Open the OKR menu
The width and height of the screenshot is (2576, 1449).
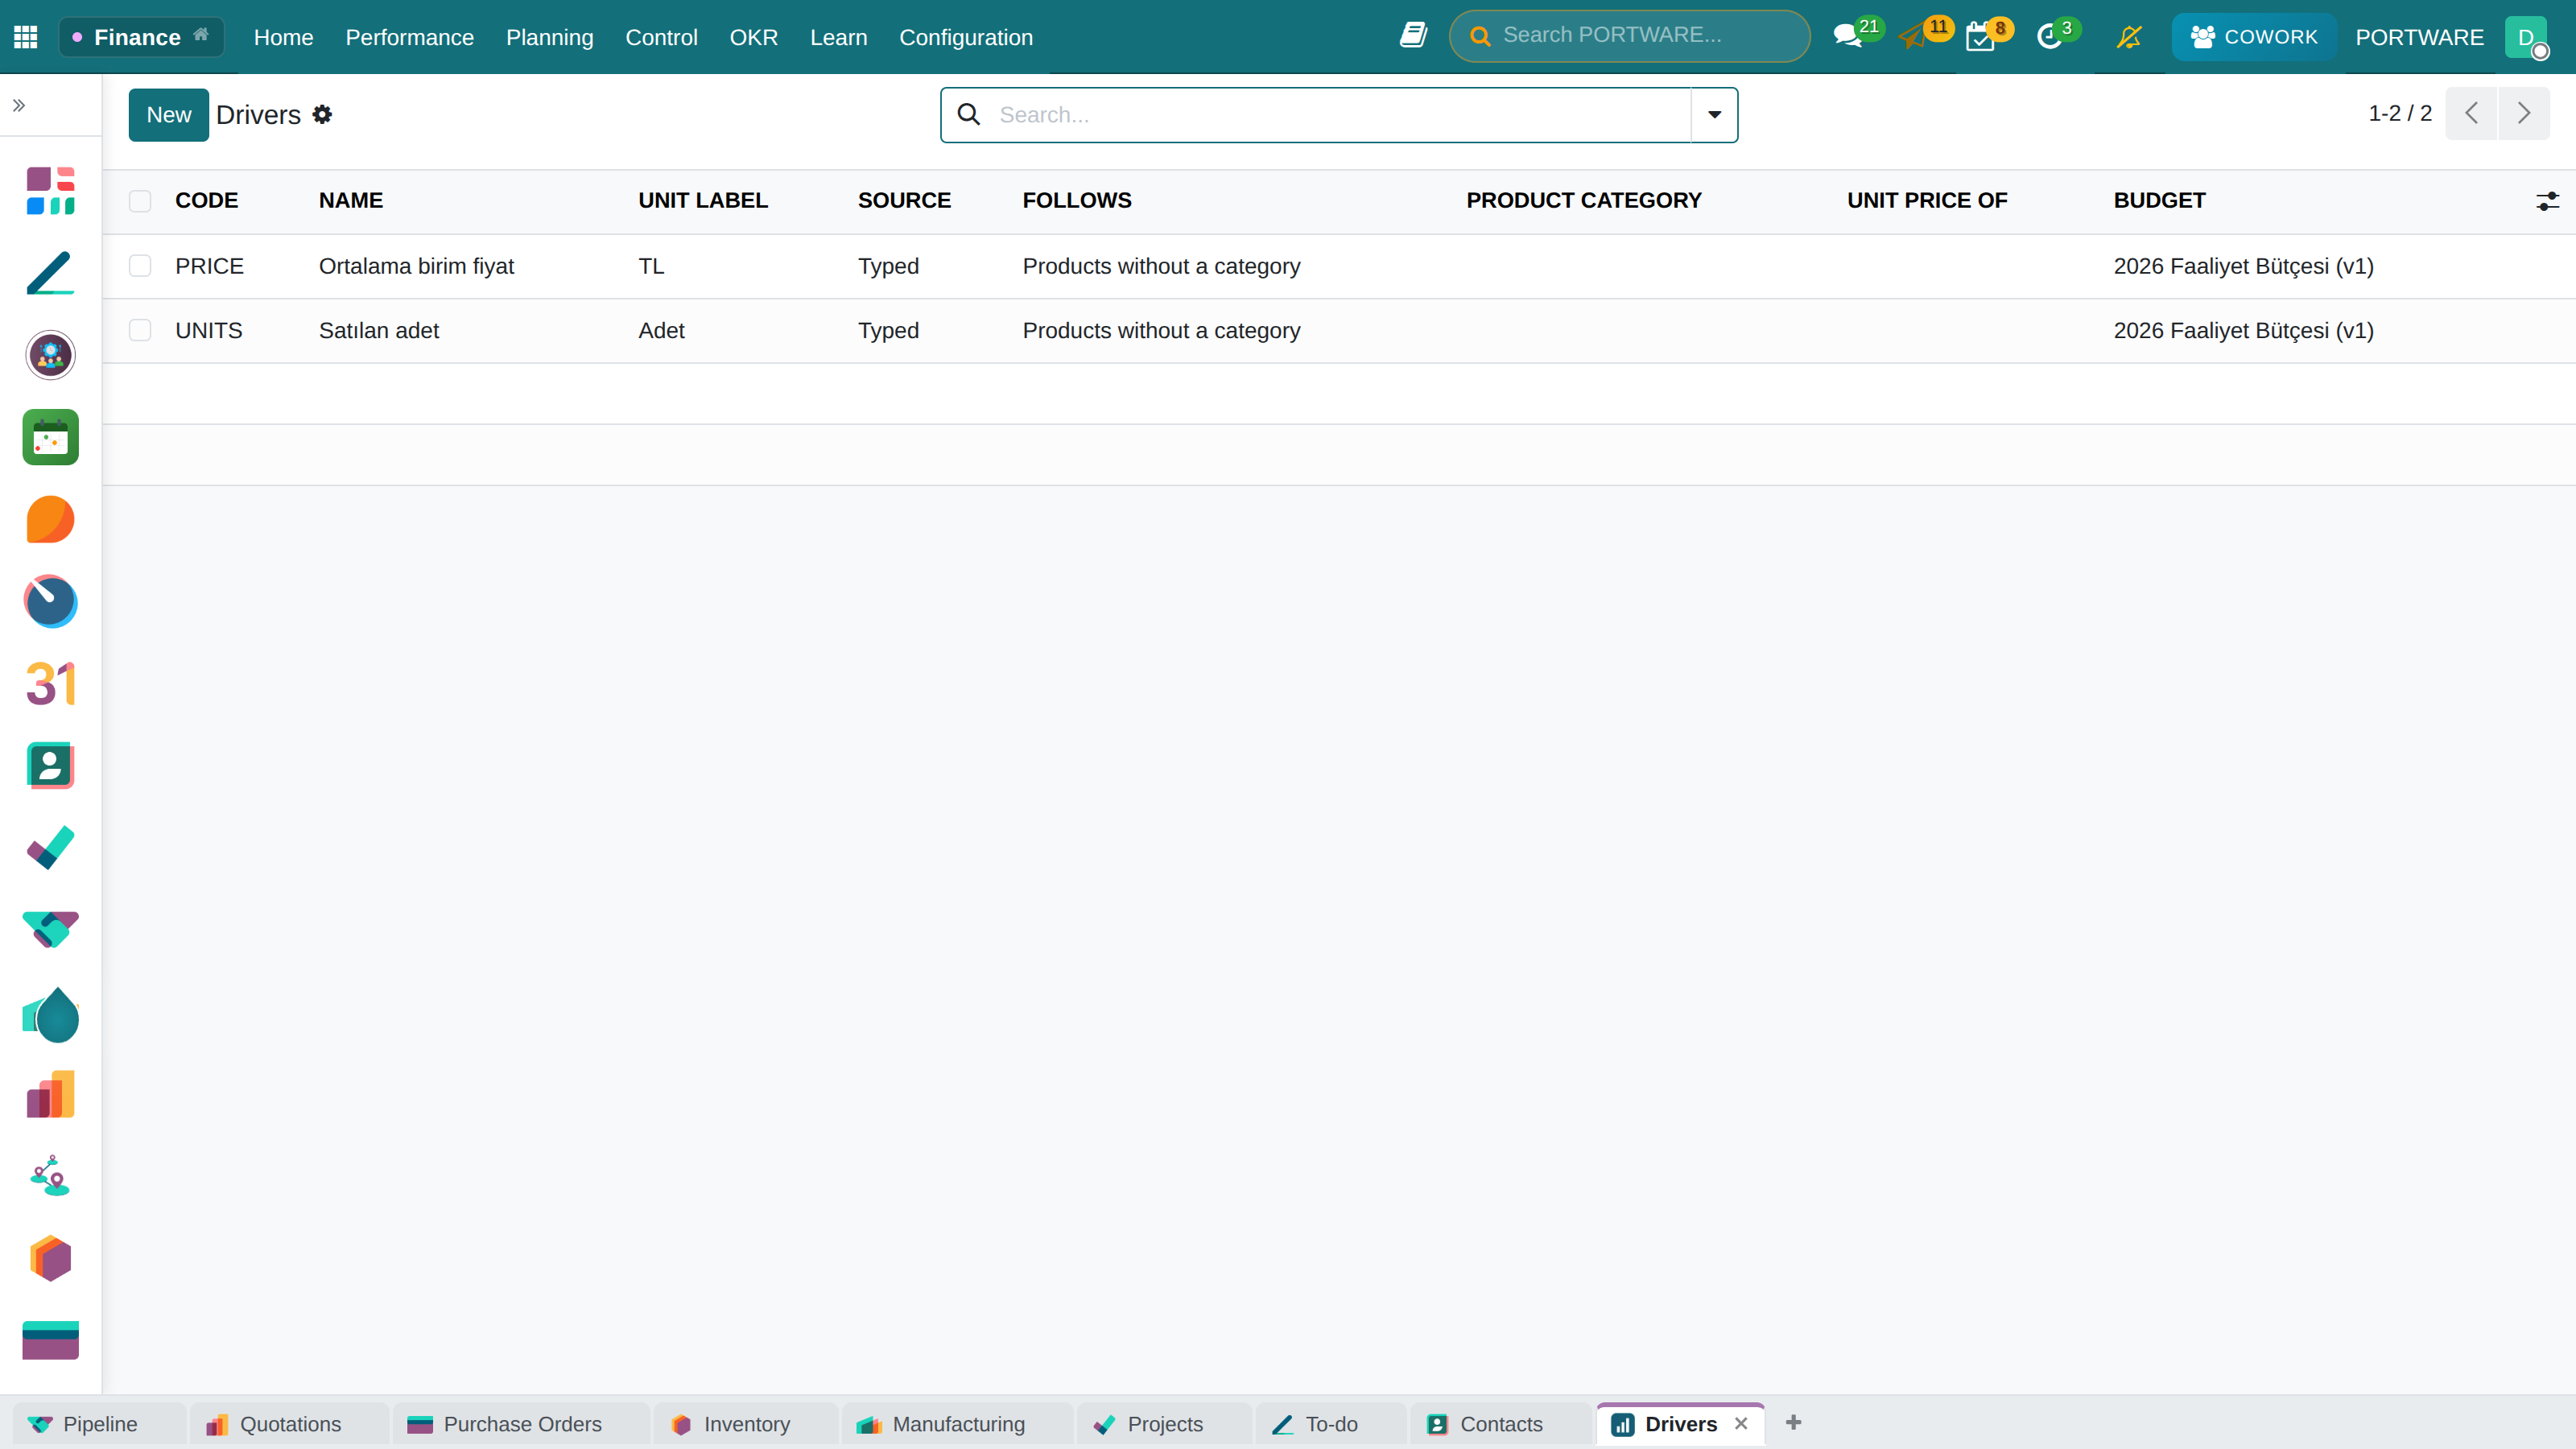753,37
